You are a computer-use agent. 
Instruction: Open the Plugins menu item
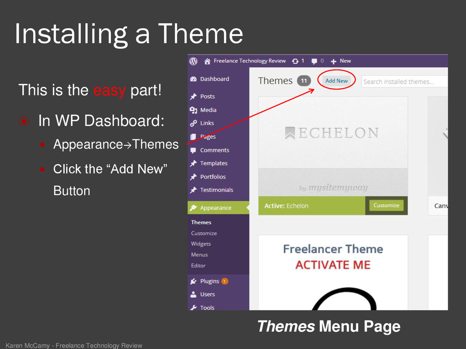pyautogui.click(x=209, y=281)
